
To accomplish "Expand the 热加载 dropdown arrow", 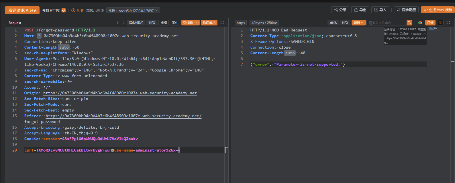I will (197, 23).
